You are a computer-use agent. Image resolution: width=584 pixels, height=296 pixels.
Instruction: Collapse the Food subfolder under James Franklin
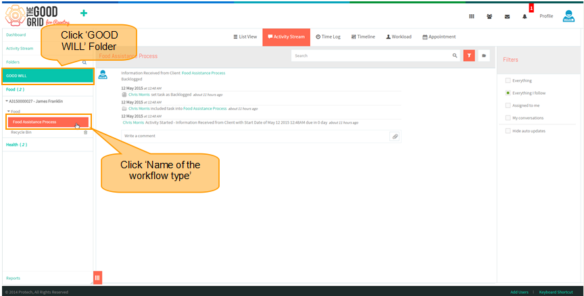[x=9, y=112]
